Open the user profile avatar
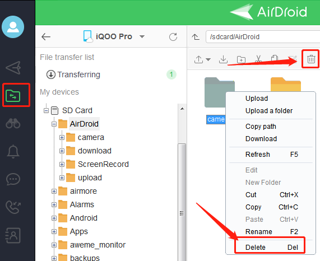 pyautogui.click(x=13, y=27)
